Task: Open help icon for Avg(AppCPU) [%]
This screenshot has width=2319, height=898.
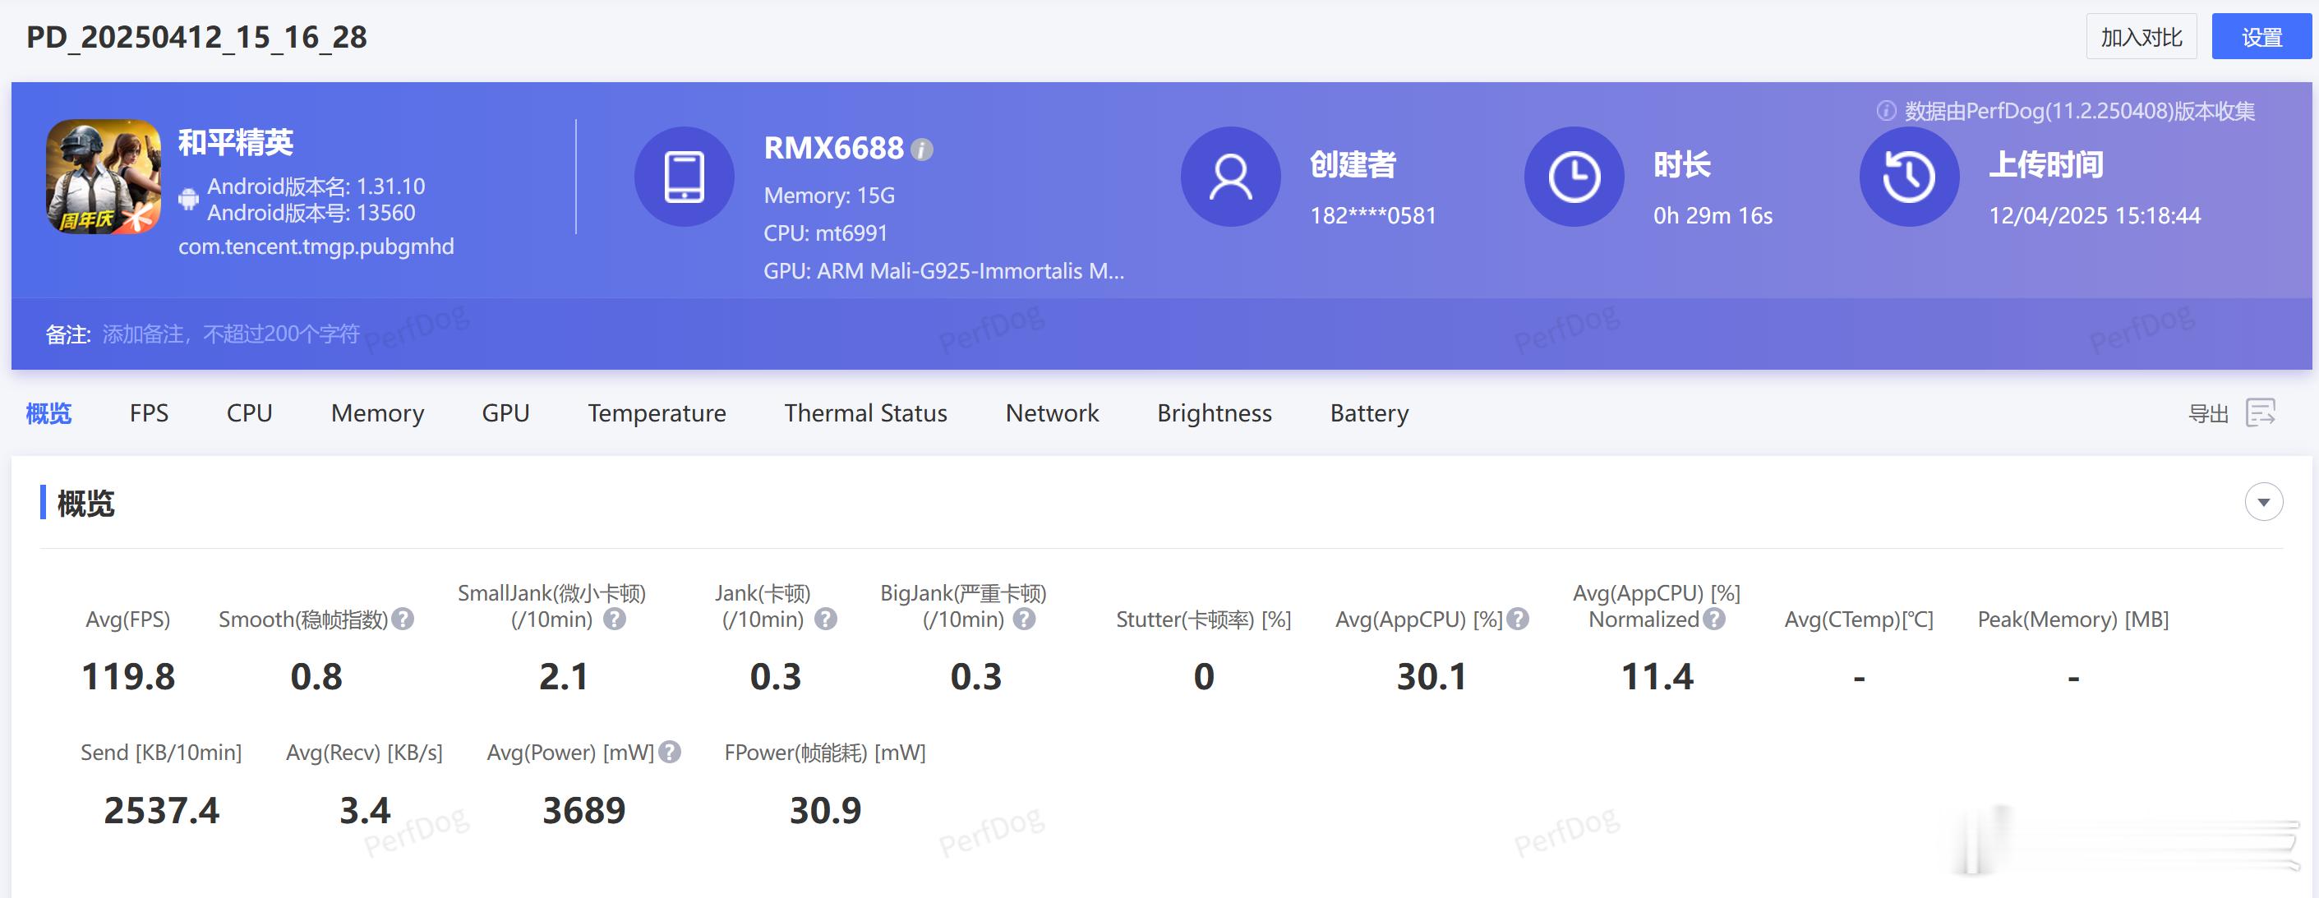Action: point(1518,619)
